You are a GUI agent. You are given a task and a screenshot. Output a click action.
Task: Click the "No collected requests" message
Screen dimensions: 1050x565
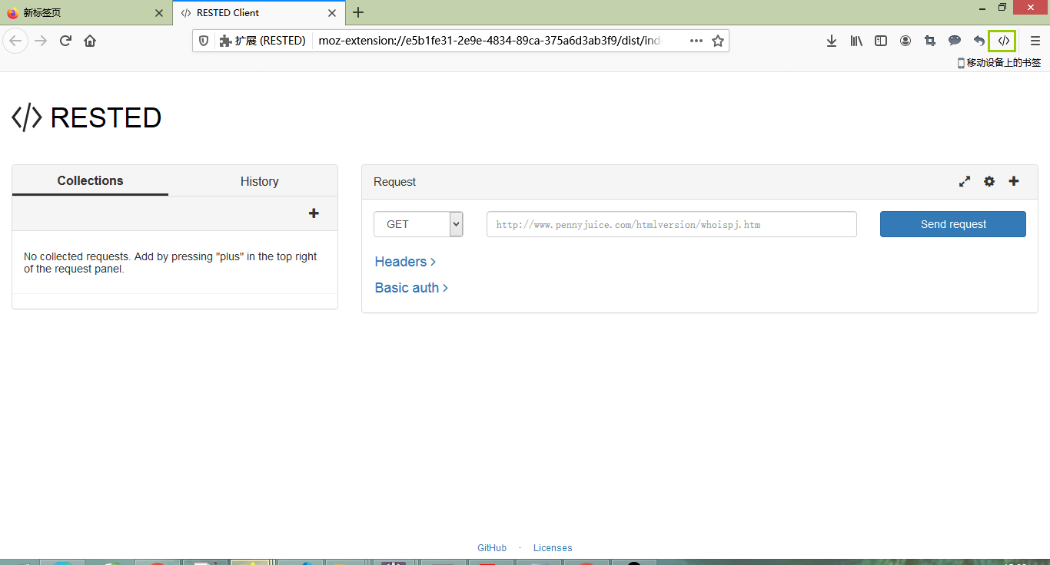coord(171,263)
